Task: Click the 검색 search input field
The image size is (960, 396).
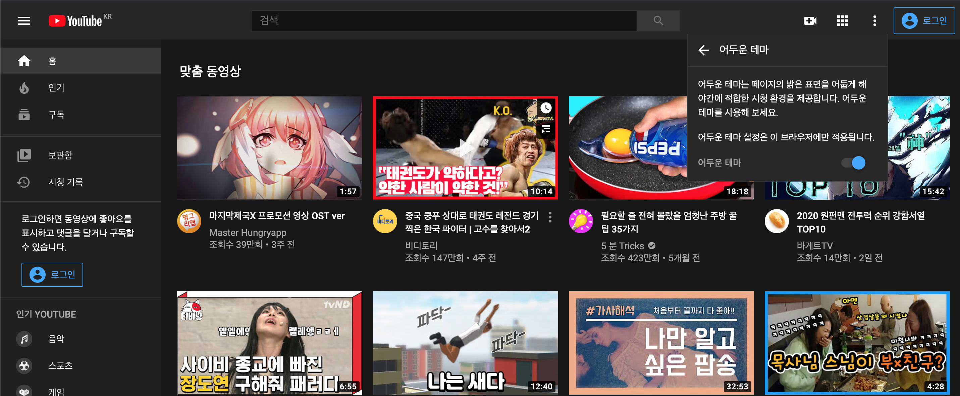Action: point(444,20)
